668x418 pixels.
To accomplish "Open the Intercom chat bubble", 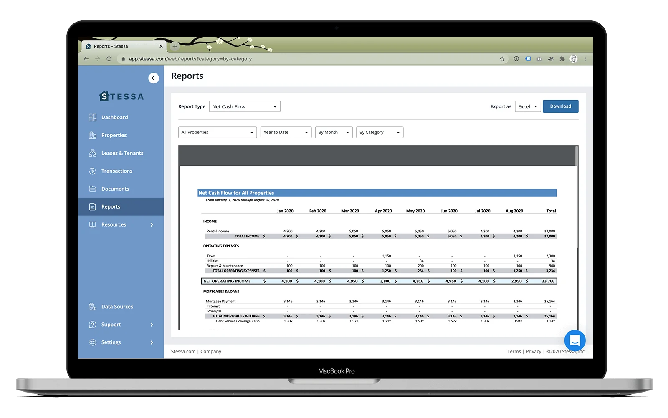I will tap(575, 340).
